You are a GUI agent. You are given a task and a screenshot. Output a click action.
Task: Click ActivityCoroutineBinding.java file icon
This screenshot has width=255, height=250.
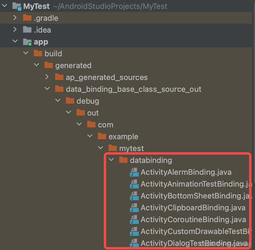tap(134, 219)
